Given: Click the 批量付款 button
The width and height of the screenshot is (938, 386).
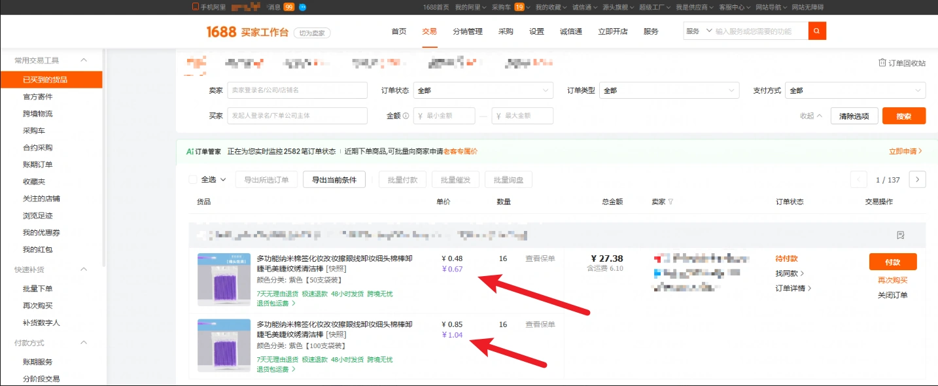Looking at the screenshot, I should 403,179.
